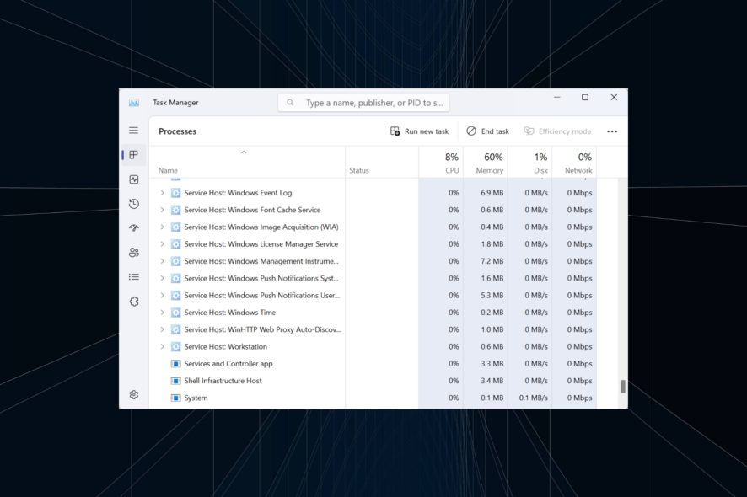
Task: Expand Service Host: Windows Image Acquisition (WIA)
Action: click(x=162, y=227)
